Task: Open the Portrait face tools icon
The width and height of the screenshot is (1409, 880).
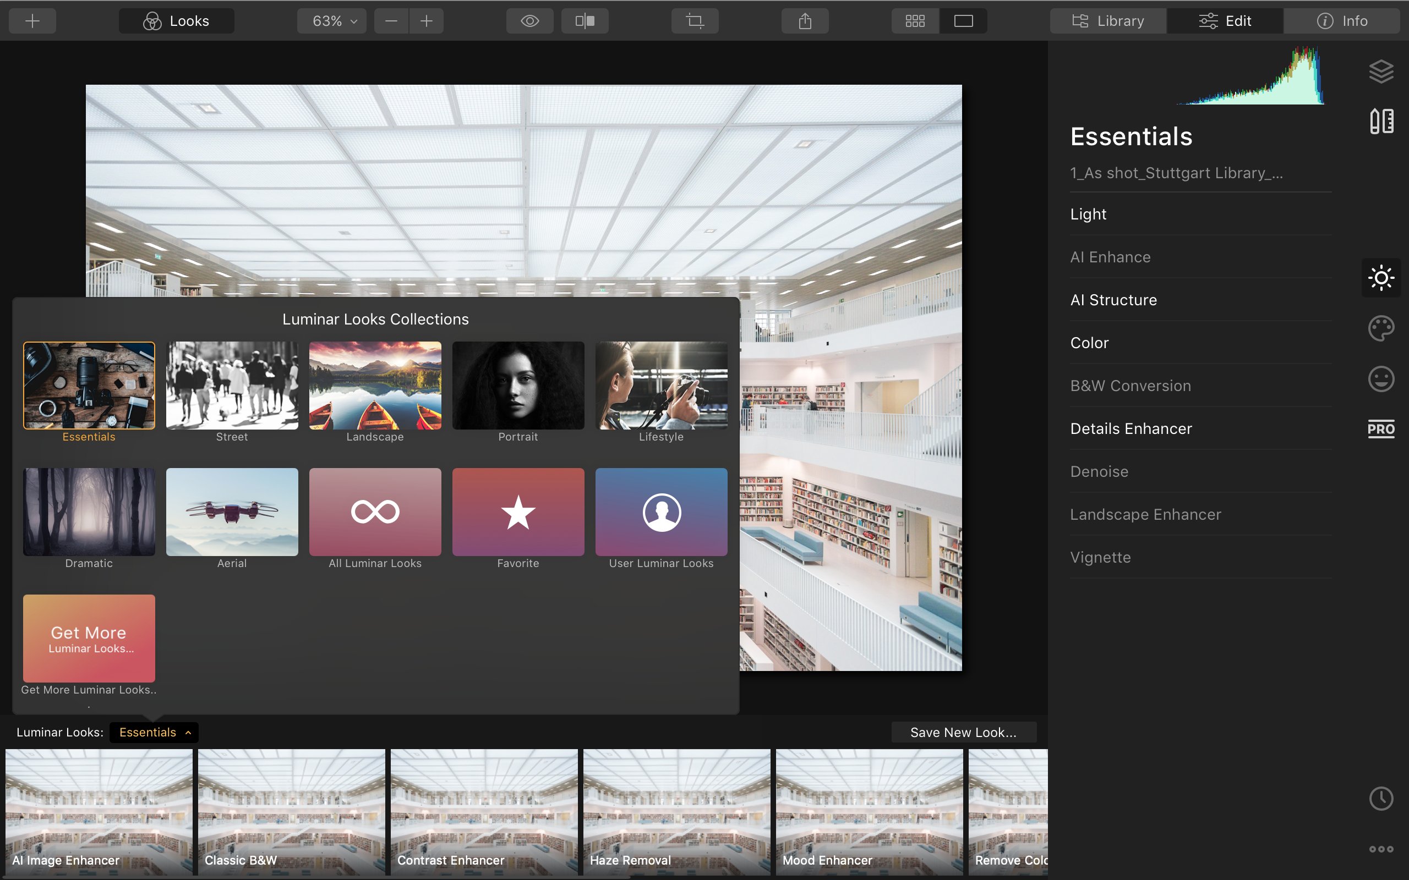Action: (x=1380, y=379)
